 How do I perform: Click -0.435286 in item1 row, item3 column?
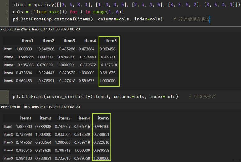coord(66,49)
